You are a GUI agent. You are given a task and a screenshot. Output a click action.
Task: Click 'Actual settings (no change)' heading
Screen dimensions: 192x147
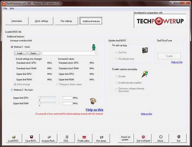[x=29, y=59]
